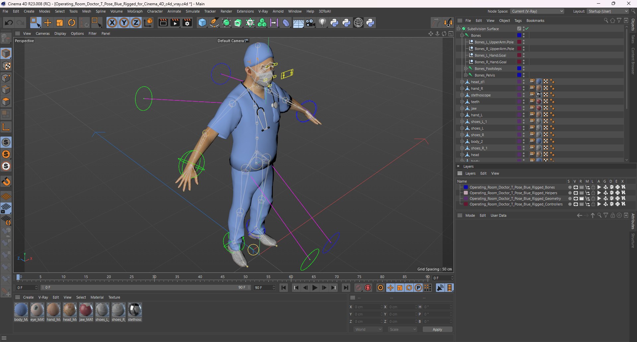Screen dimensions: 637x342
Task: Open the World coordinate dropdown
Action: pos(368,329)
